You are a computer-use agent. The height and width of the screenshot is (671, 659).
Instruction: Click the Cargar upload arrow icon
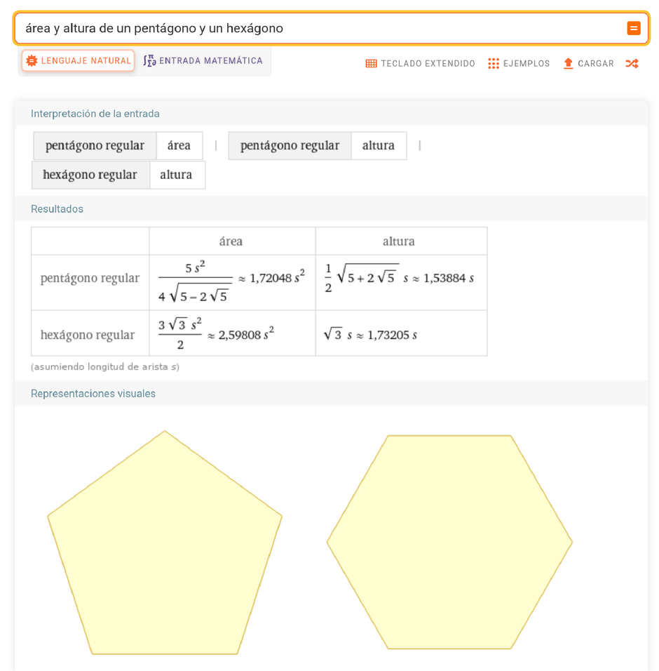point(568,63)
